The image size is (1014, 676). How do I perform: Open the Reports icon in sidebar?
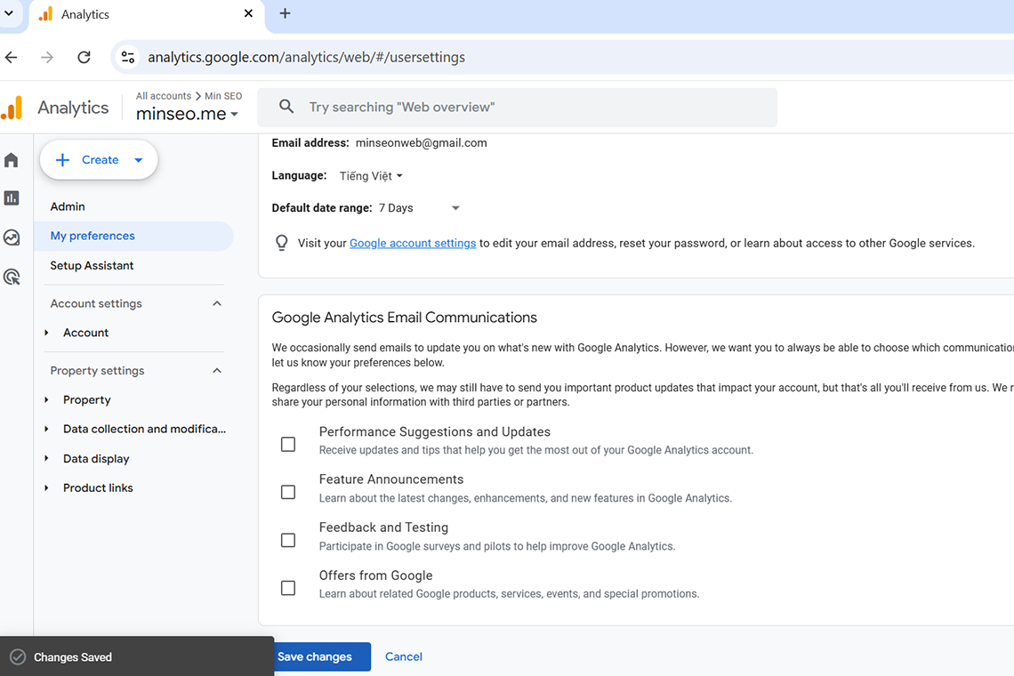12,198
